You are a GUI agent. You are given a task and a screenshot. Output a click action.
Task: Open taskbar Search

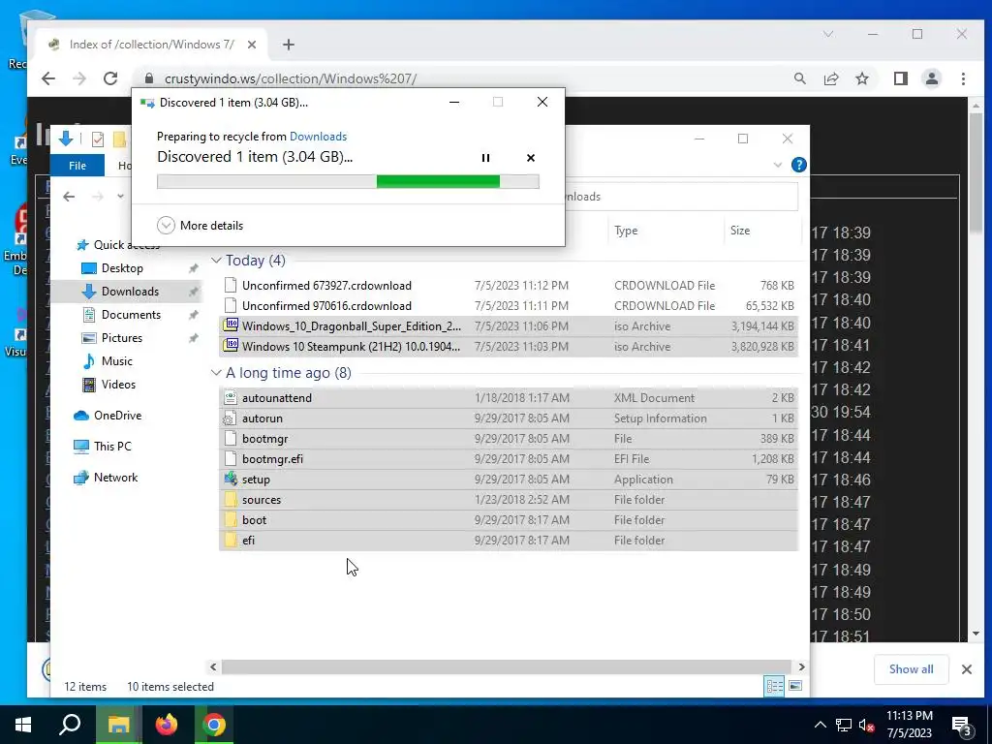tap(70, 725)
